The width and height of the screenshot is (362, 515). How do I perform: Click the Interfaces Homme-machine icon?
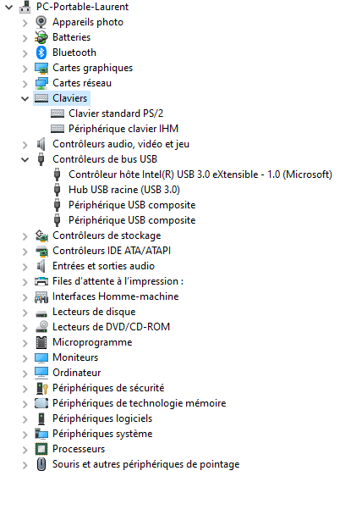click(41, 297)
